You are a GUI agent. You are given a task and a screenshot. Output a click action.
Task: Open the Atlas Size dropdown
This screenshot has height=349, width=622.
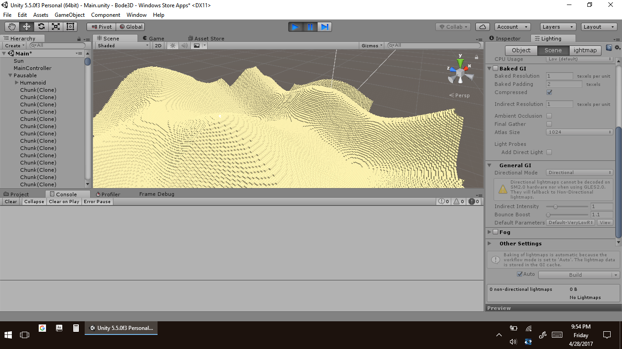pos(579,132)
